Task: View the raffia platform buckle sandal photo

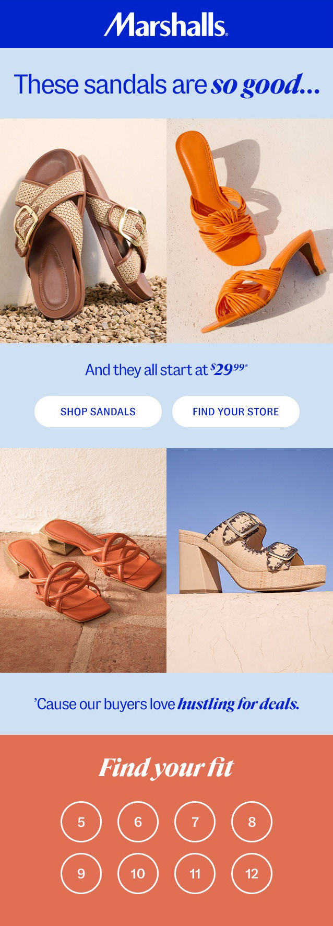Action: tap(250, 560)
